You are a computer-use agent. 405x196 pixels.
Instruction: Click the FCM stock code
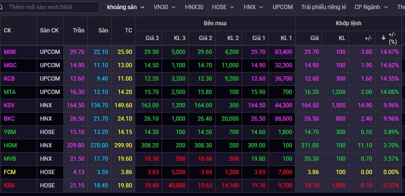pyautogui.click(x=10, y=172)
